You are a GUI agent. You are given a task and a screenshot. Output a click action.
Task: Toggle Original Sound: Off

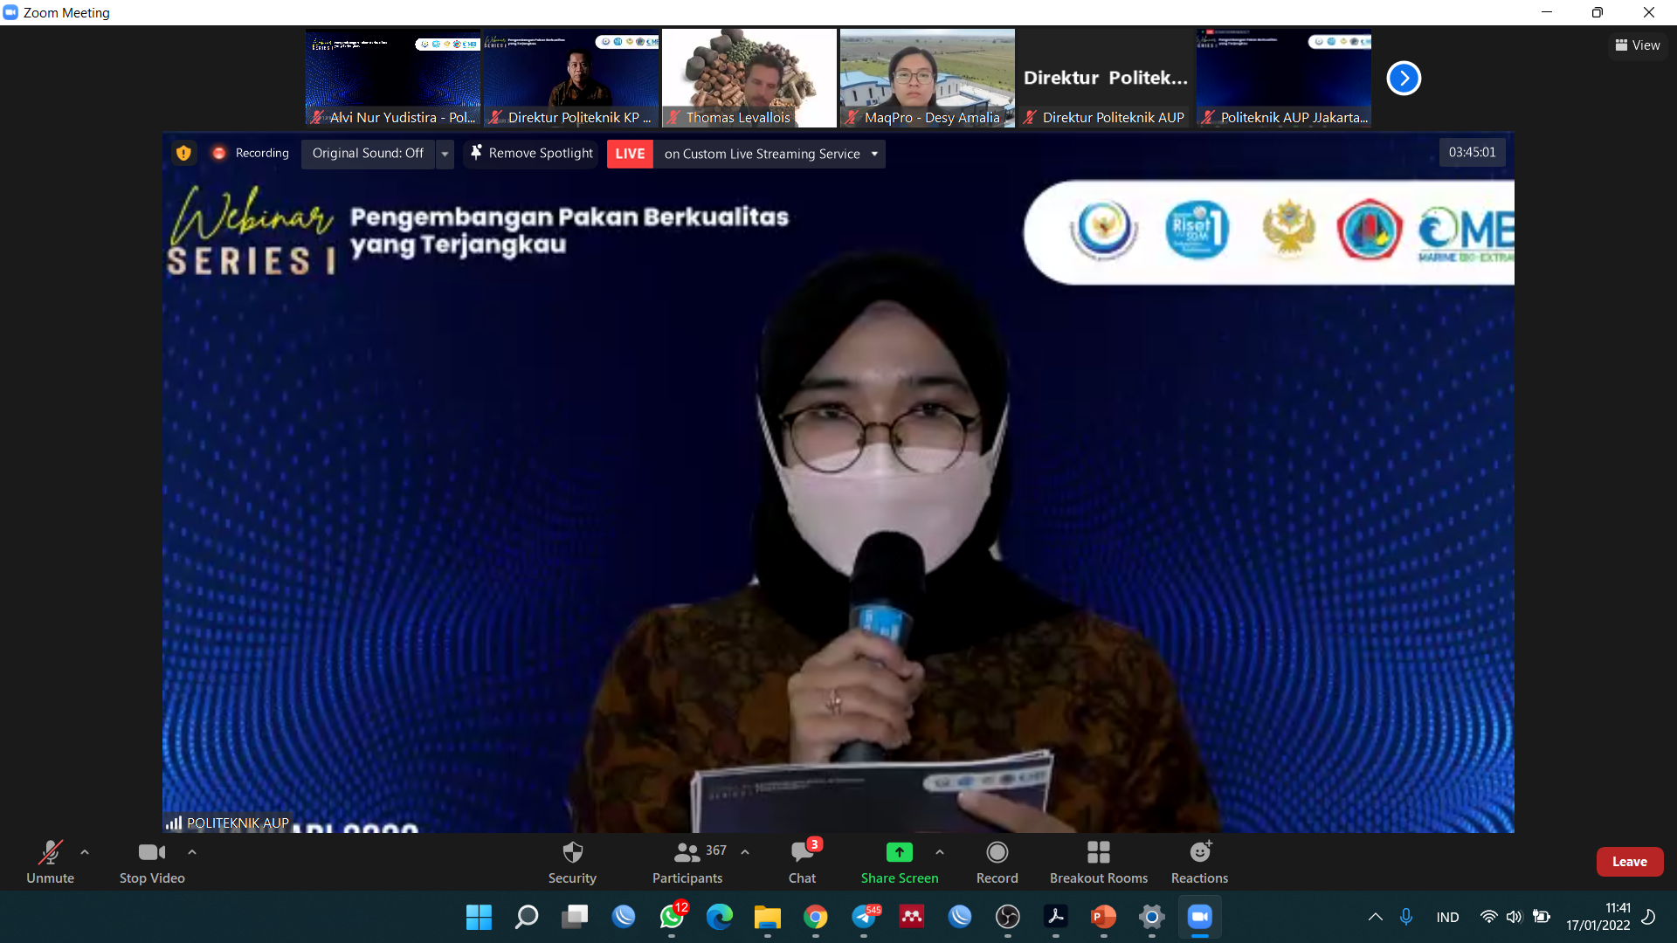[x=368, y=153]
